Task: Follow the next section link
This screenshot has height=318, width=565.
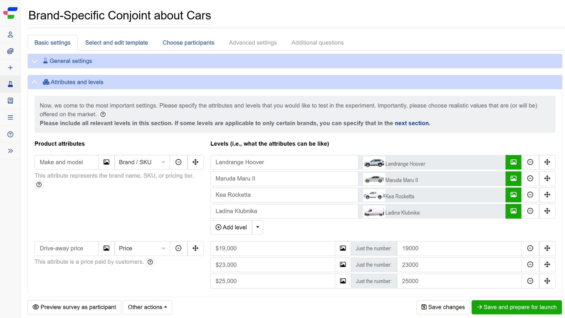Action: click(x=411, y=123)
